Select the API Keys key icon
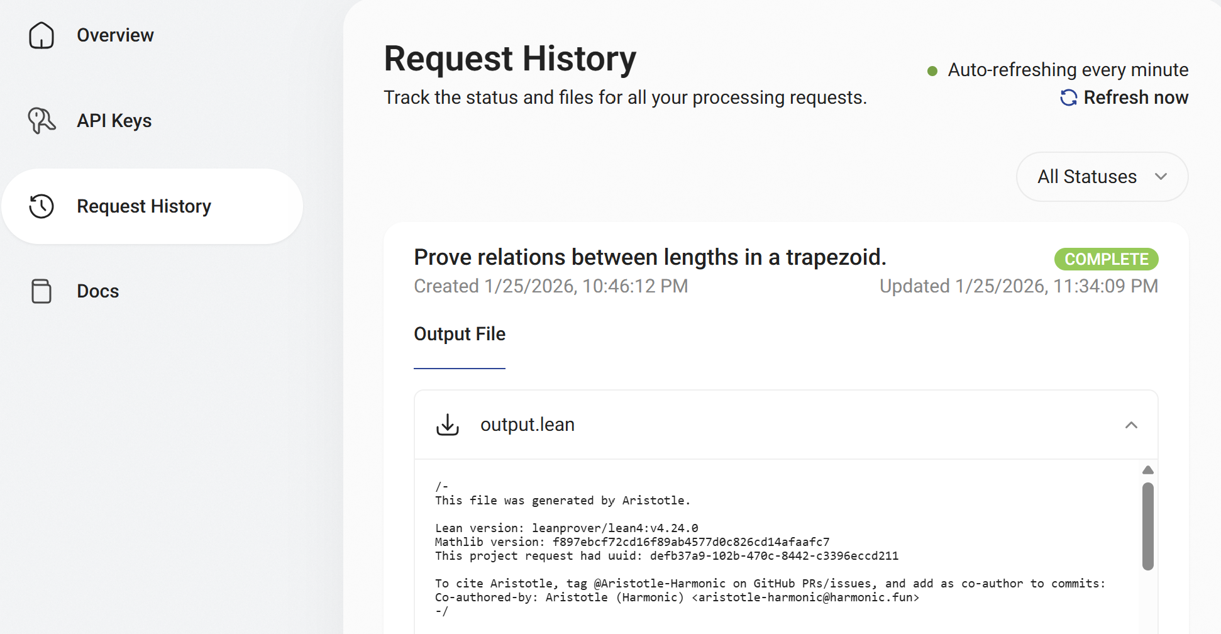Screen dimensions: 1221x634 point(41,120)
